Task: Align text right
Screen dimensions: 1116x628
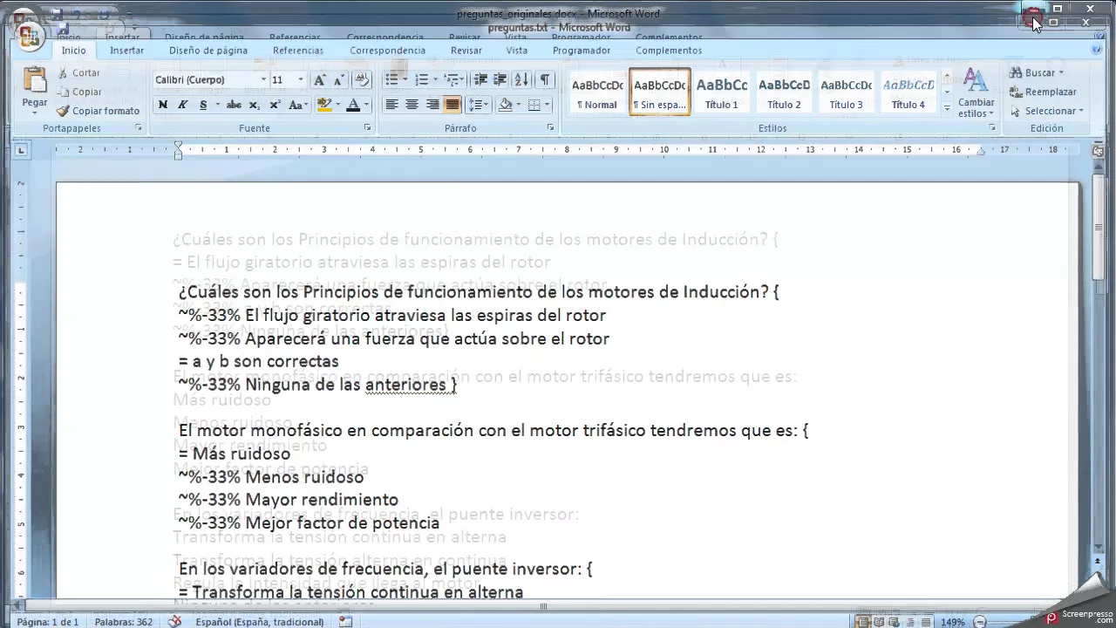Action: pos(432,105)
